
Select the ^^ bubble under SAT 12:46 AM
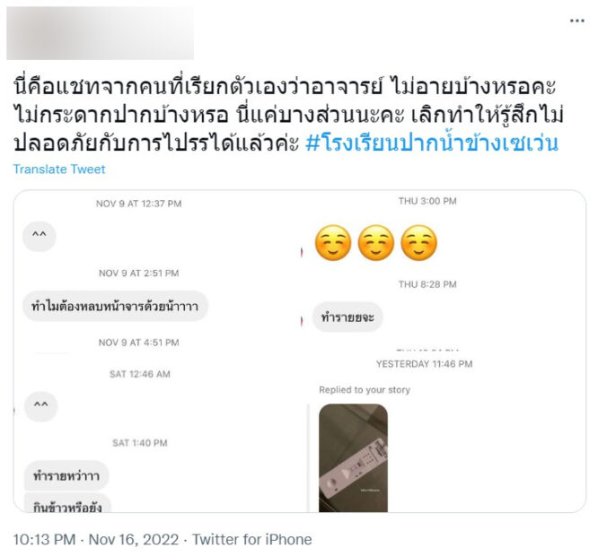[x=40, y=406]
